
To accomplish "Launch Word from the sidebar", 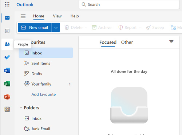I will (x=7, y=70).
